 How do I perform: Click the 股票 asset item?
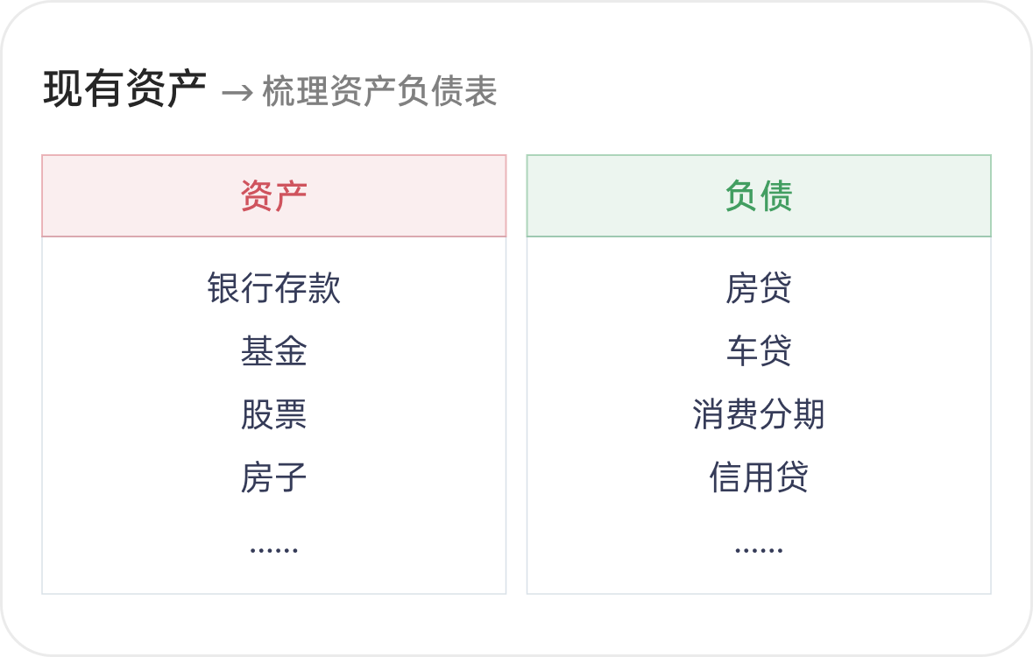click(273, 414)
